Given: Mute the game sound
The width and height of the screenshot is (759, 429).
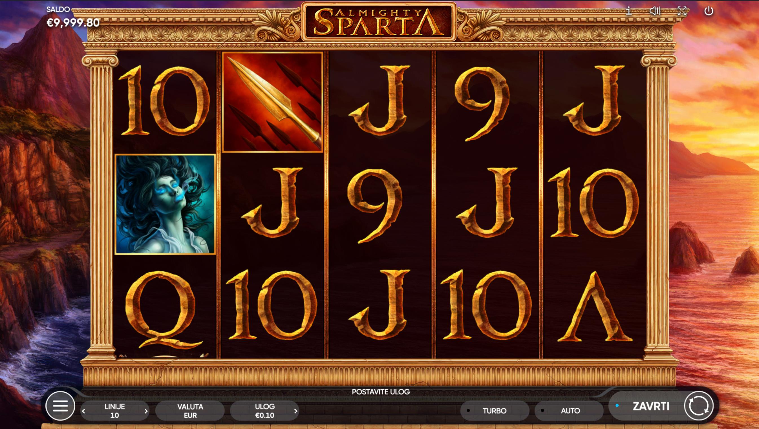Looking at the screenshot, I should [655, 11].
